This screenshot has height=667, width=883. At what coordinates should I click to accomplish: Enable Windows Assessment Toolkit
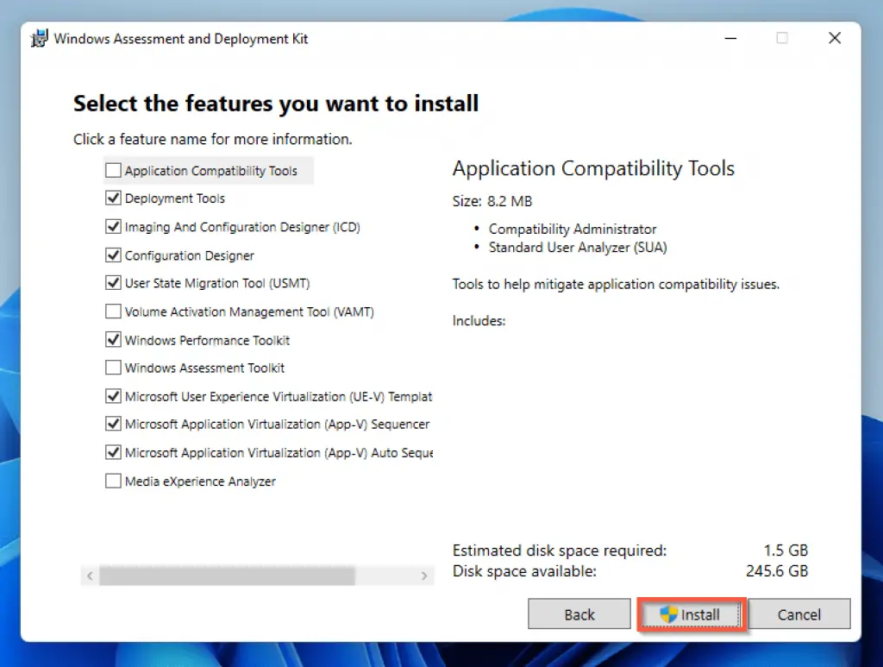[113, 368]
